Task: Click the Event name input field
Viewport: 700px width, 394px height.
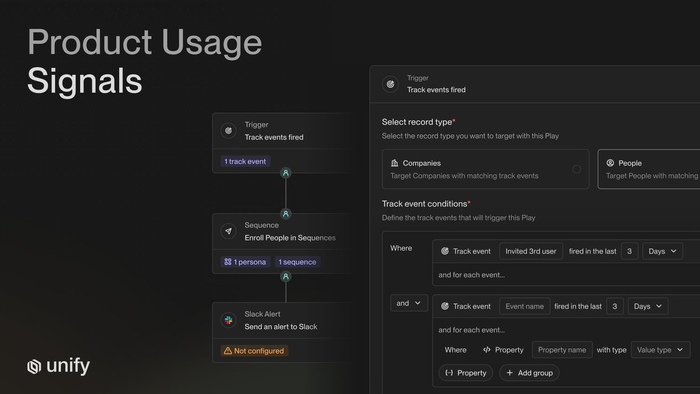Action: (524, 306)
